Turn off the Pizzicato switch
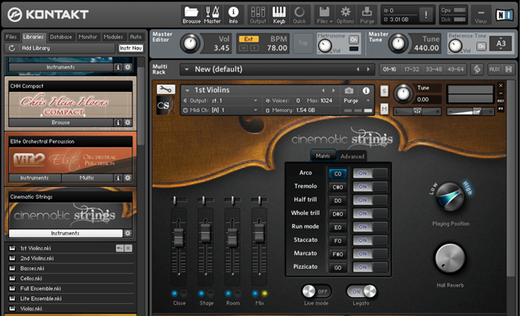 [x=370, y=267]
